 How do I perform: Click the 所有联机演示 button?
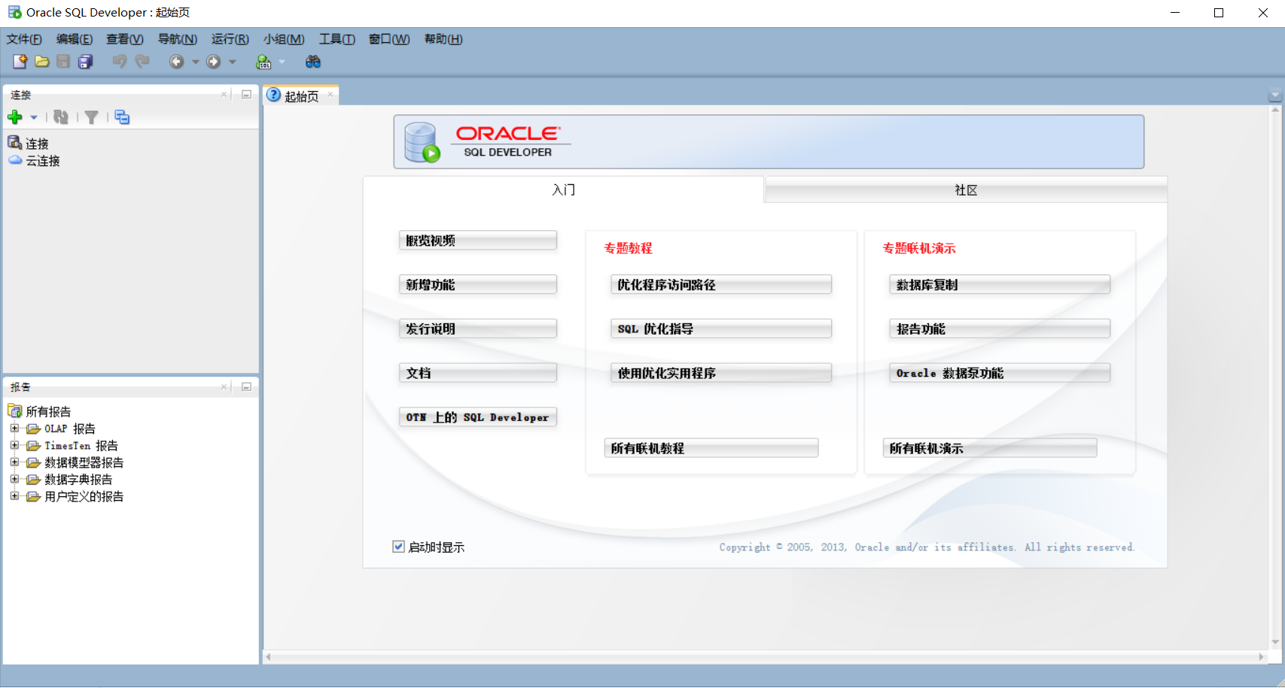(989, 447)
